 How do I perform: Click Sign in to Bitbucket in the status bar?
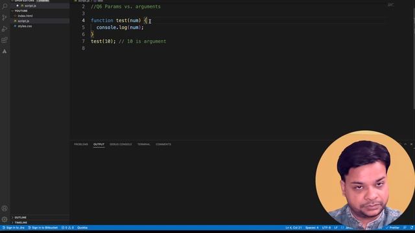(43, 228)
